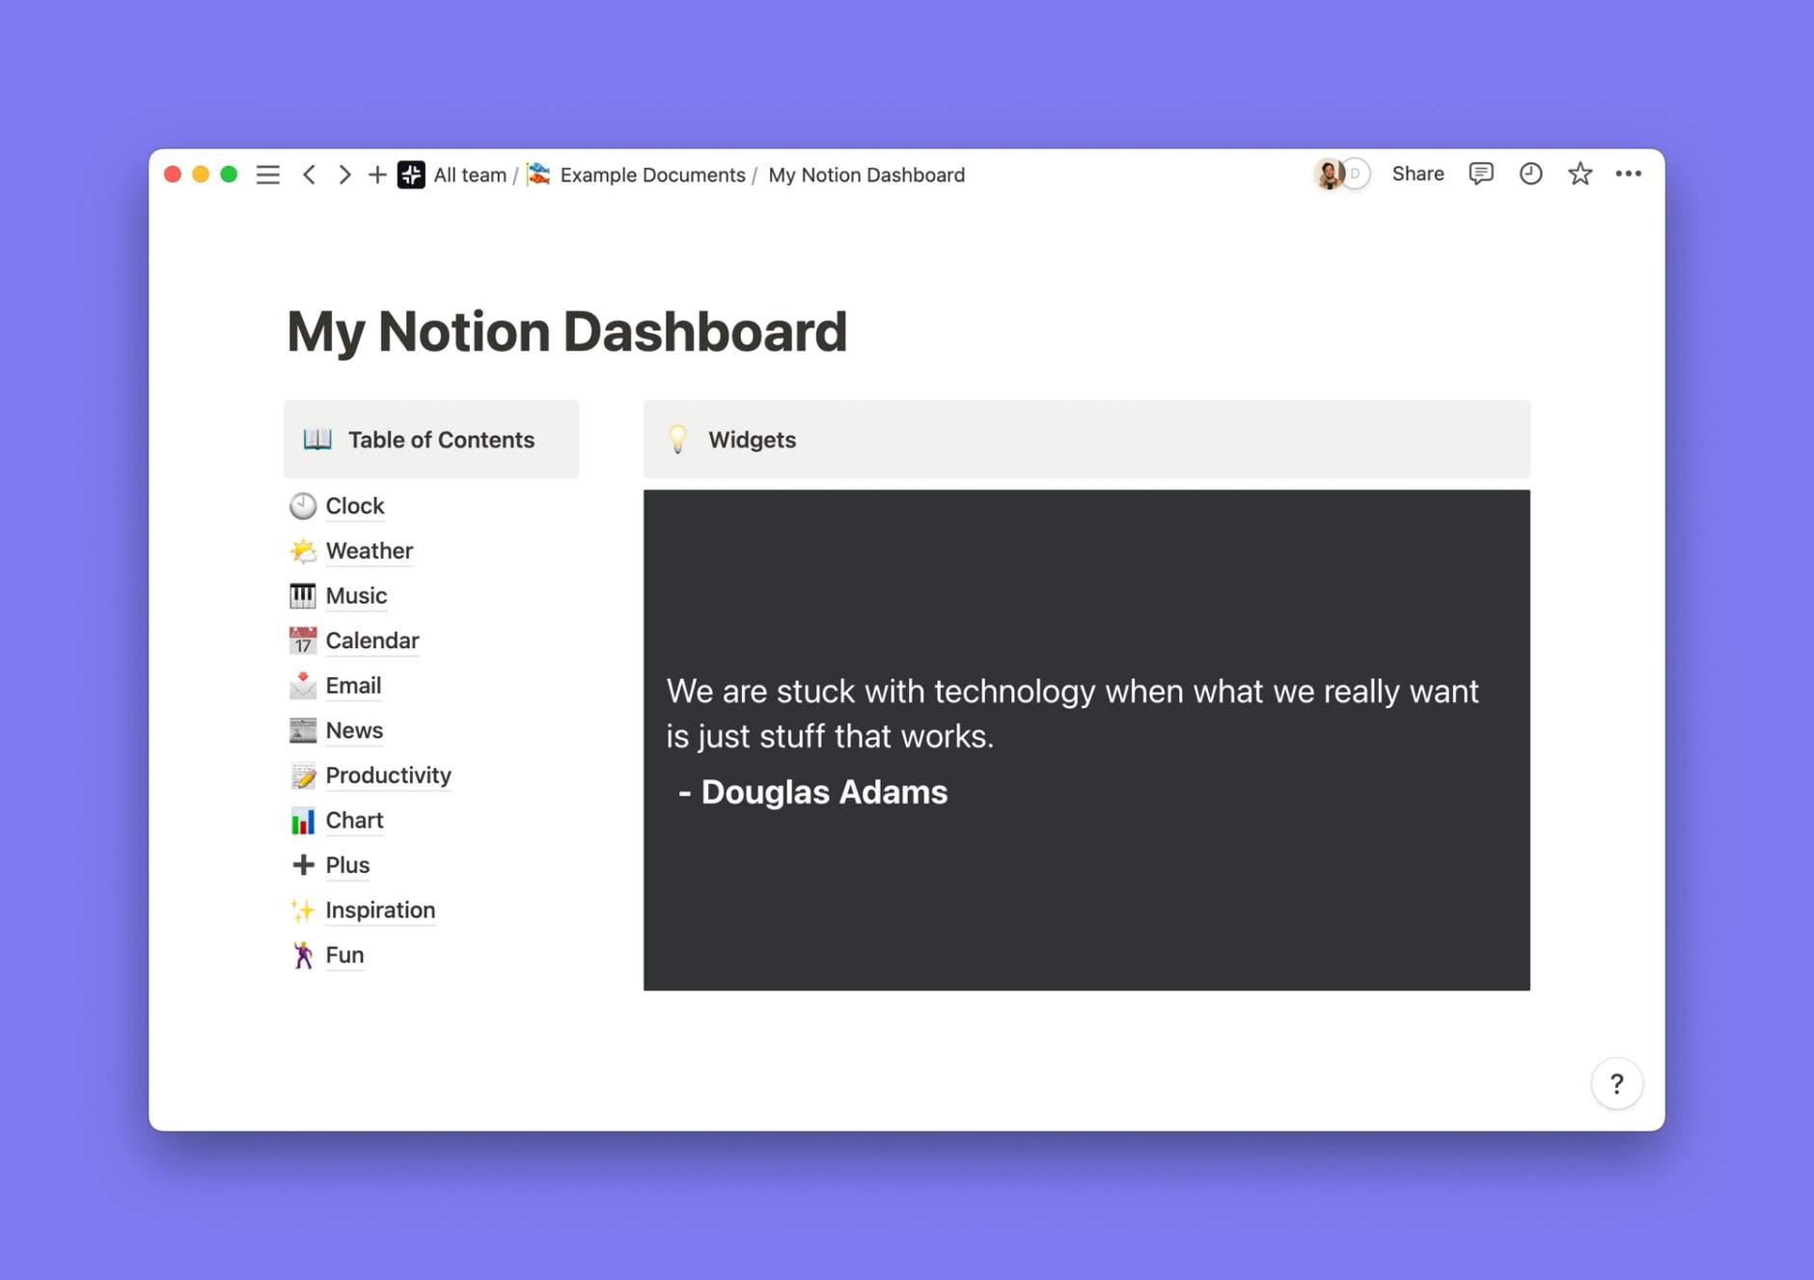Click the clock emoji icon
The width and height of the screenshot is (1814, 1280).
pyautogui.click(x=303, y=505)
